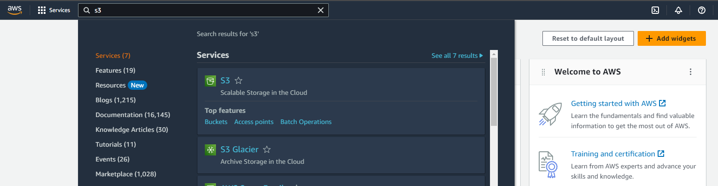
Task: Open the Buckets top feature link
Action: coord(216,122)
